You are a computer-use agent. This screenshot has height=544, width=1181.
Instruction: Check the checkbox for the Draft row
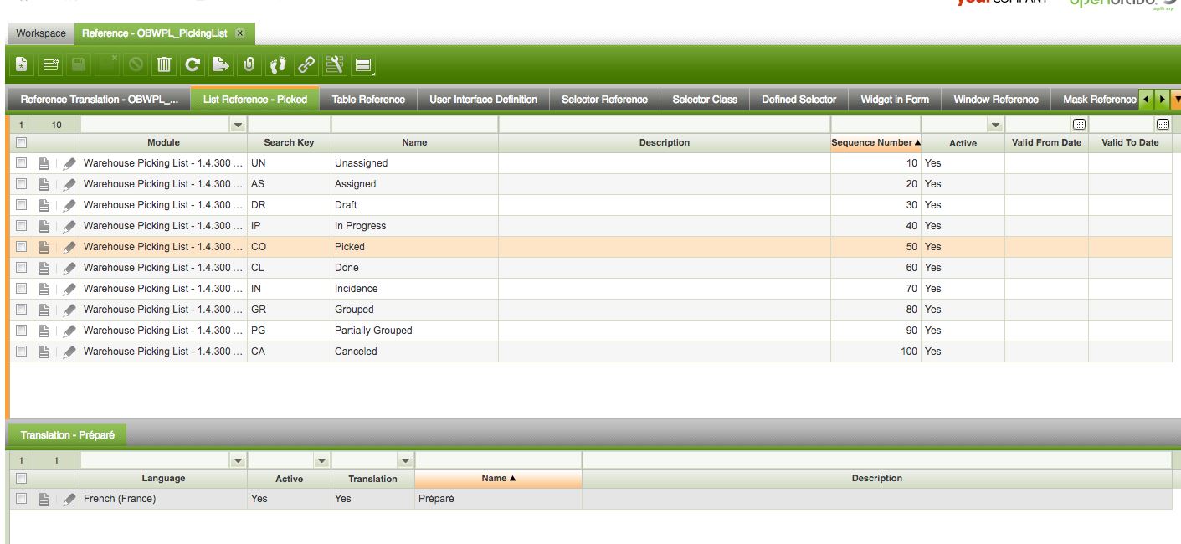(x=22, y=205)
